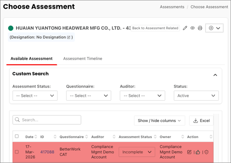
Task: Click the thumbs-up icon in row 417088
Action: click(198, 152)
